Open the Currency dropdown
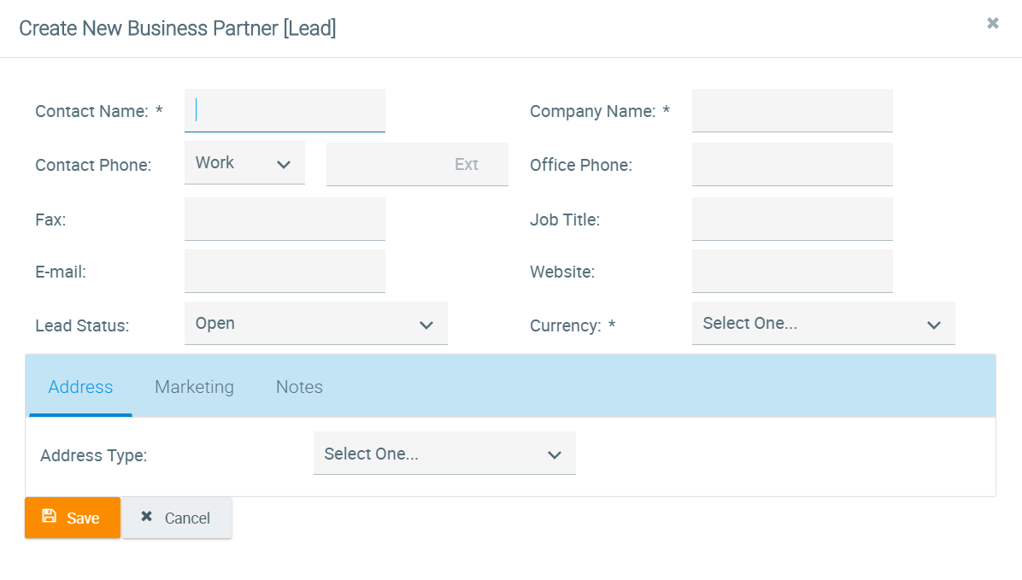The image size is (1022, 580). click(823, 324)
